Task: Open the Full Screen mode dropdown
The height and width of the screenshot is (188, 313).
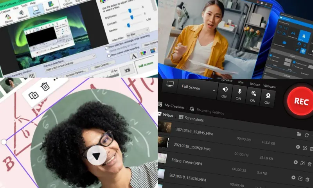Action: [198, 89]
